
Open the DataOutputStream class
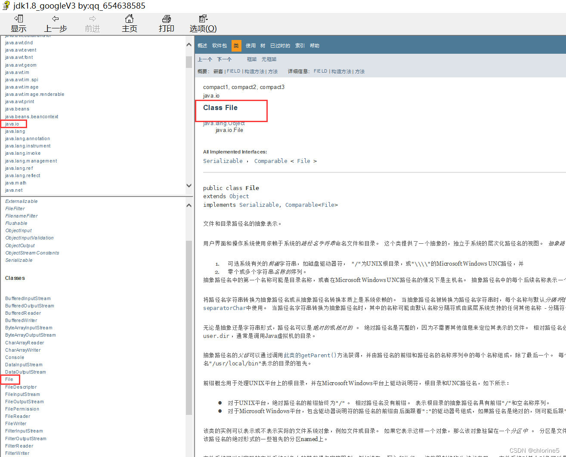(x=25, y=372)
